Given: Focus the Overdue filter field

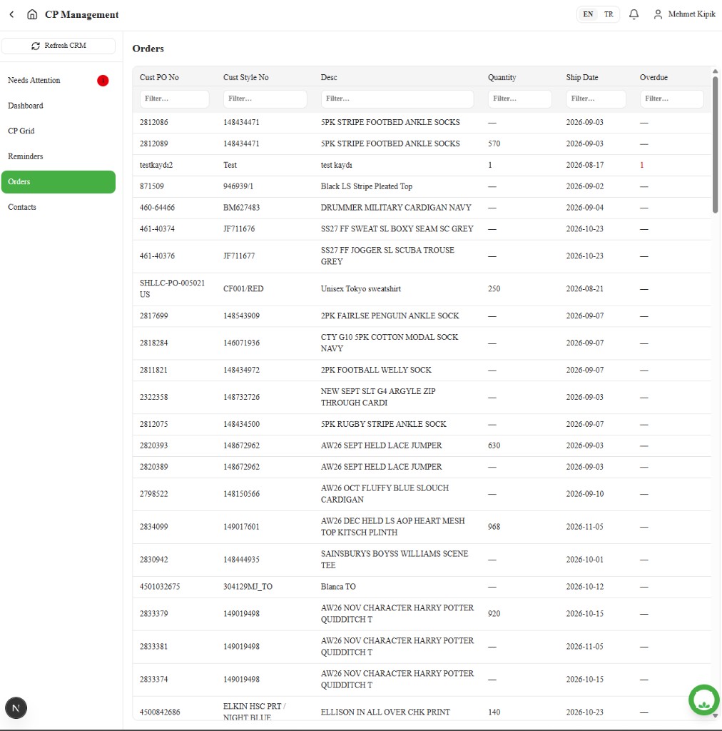Looking at the screenshot, I should tap(671, 99).
